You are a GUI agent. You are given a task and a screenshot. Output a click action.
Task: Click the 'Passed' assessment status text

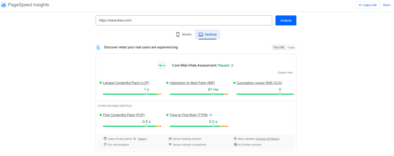pyautogui.click(x=224, y=65)
